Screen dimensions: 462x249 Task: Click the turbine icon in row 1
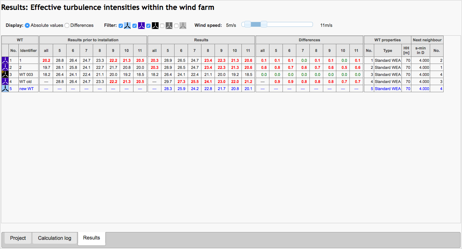click(x=5, y=60)
